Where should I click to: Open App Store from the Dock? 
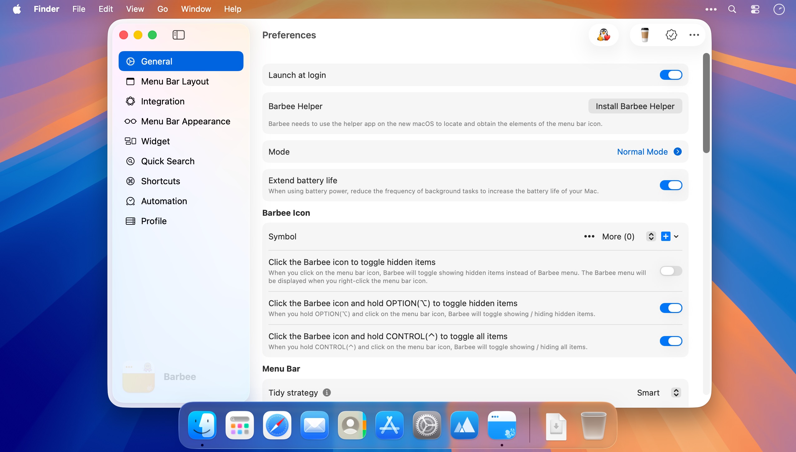point(390,425)
